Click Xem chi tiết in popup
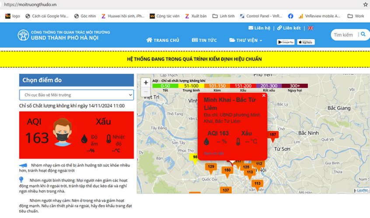Screen dimensions: 370x218 pos(214,153)
